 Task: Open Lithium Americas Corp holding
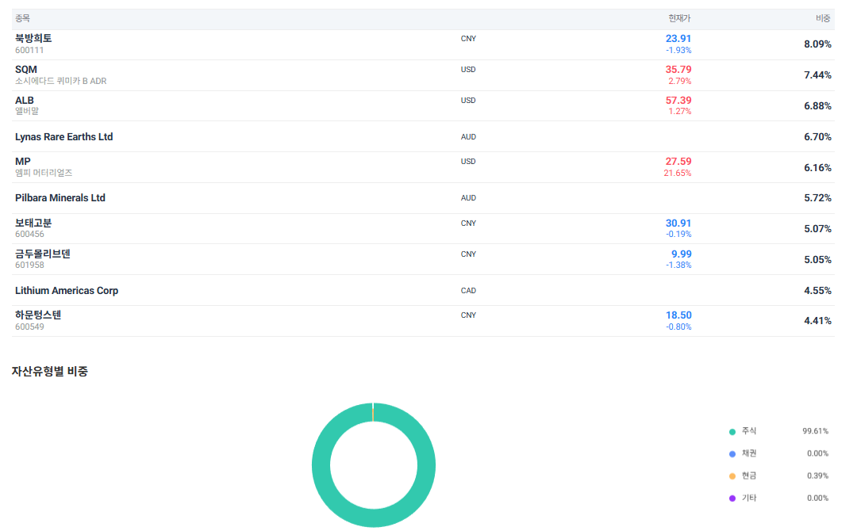tap(67, 291)
